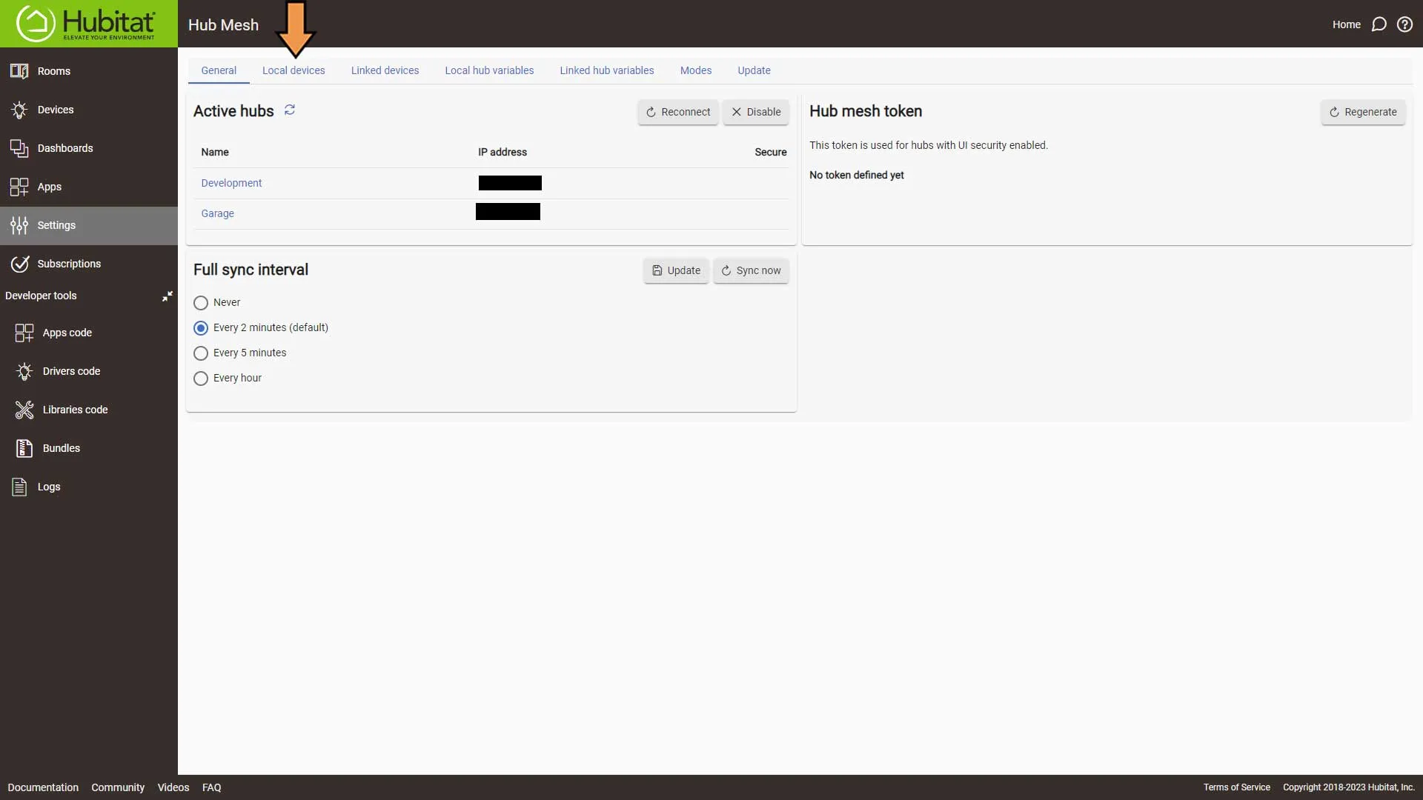This screenshot has height=800, width=1423.
Task: Select Every 5 minutes interval
Action: (200, 353)
